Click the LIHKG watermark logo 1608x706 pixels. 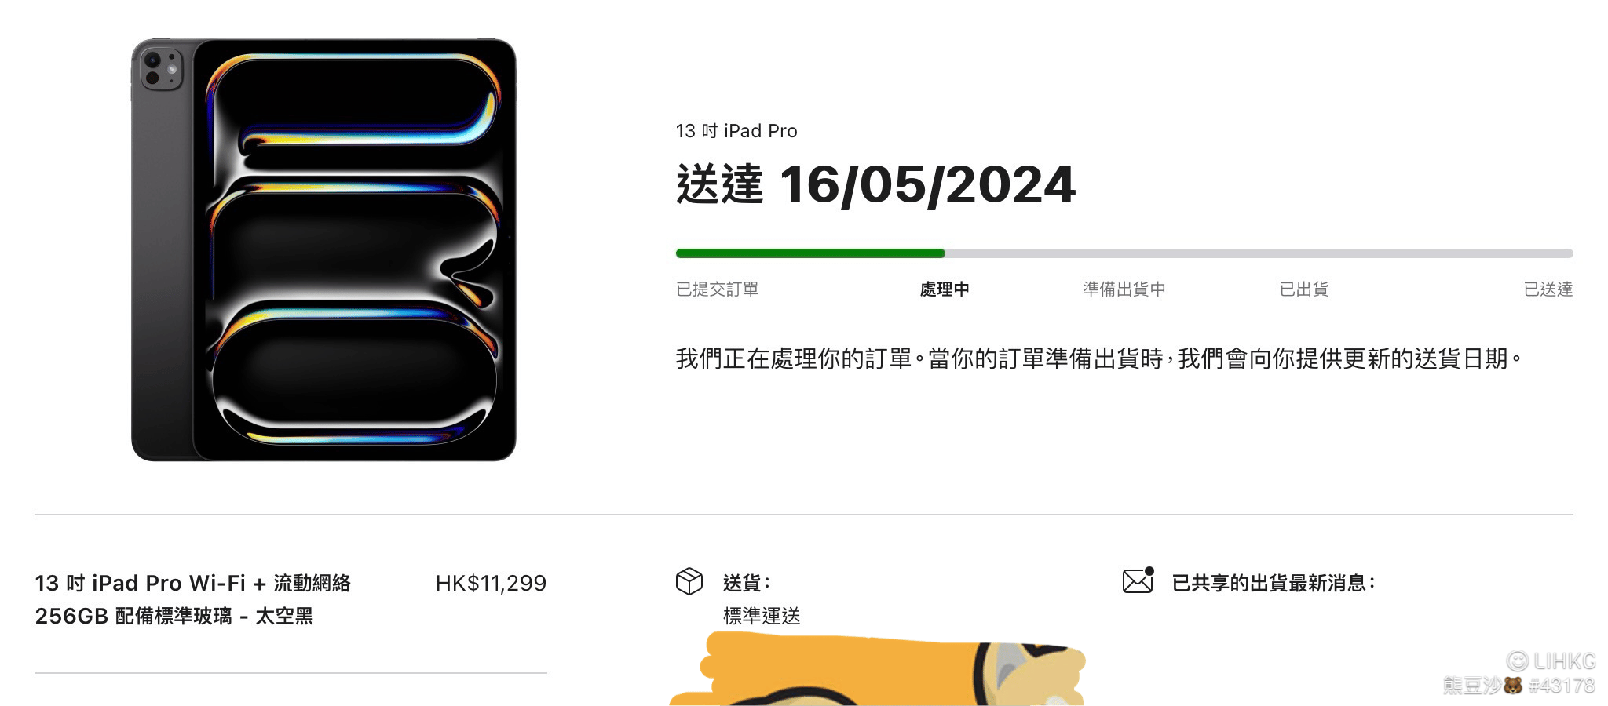click(x=1551, y=661)
